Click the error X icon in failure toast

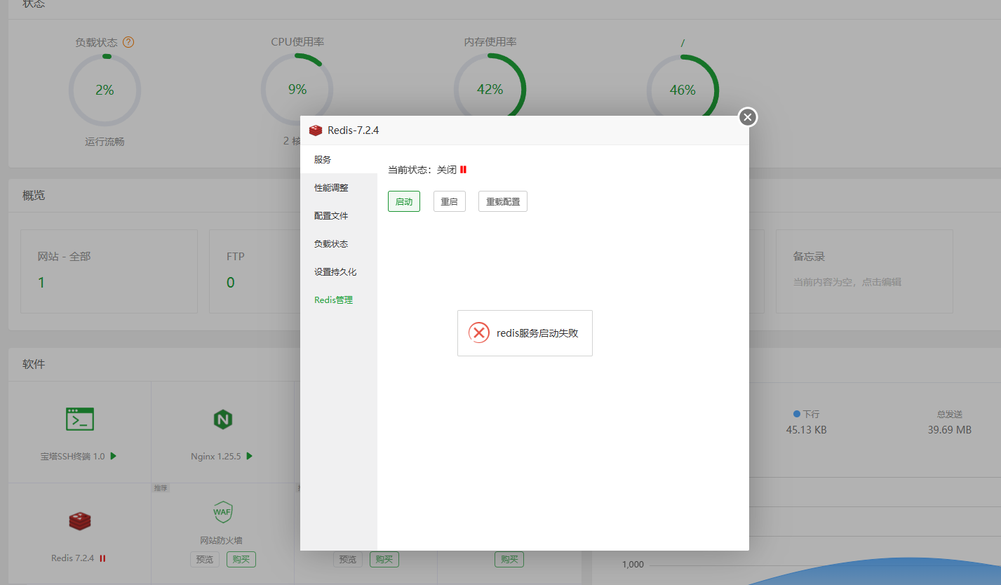(x=479, y=332)
